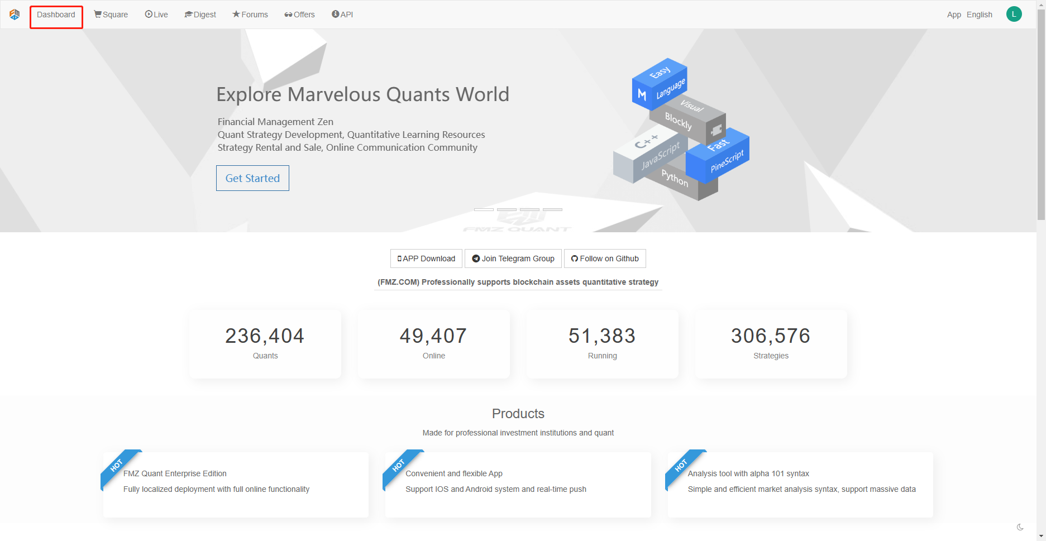This screenshot has width=1046, height=541.
Task: Toggle dark mode moon icon
Action: click(x=1020, y=527)
